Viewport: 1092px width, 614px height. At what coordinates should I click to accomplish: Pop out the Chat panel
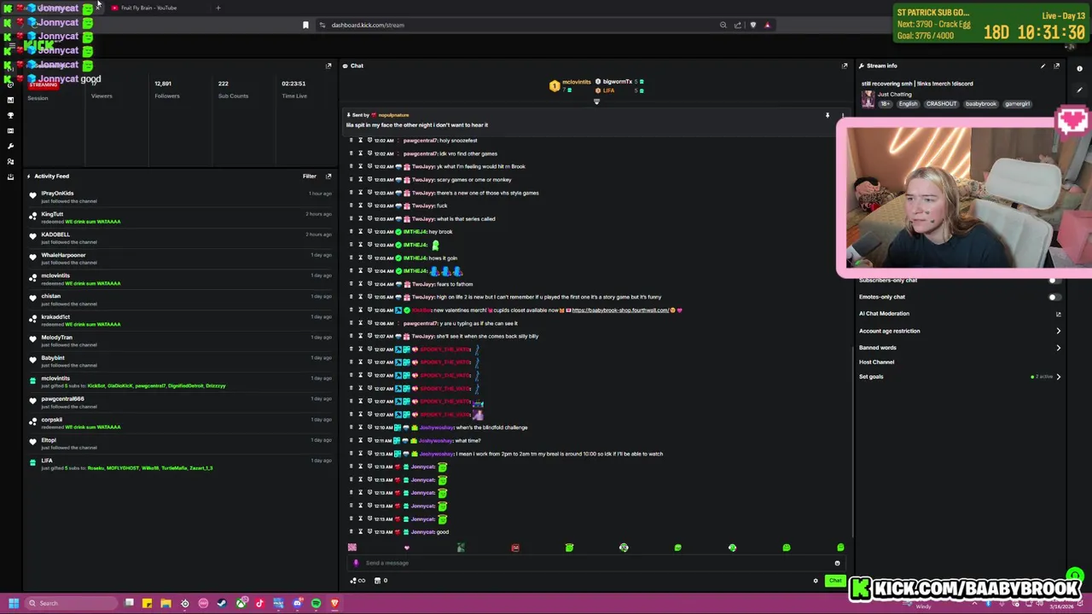845,66
